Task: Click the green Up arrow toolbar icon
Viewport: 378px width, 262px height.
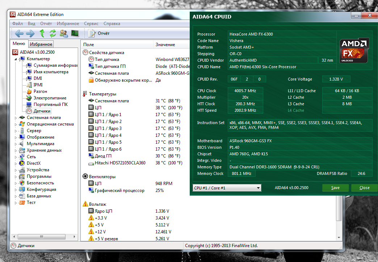Action: pos(42,33)
